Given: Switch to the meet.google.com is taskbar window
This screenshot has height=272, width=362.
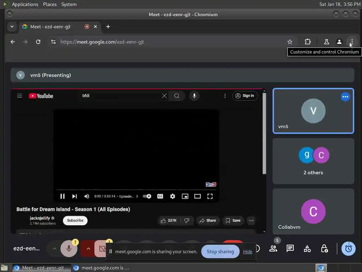Looking at the screenshot, I should pyautogui.click(x=101, y=268).
